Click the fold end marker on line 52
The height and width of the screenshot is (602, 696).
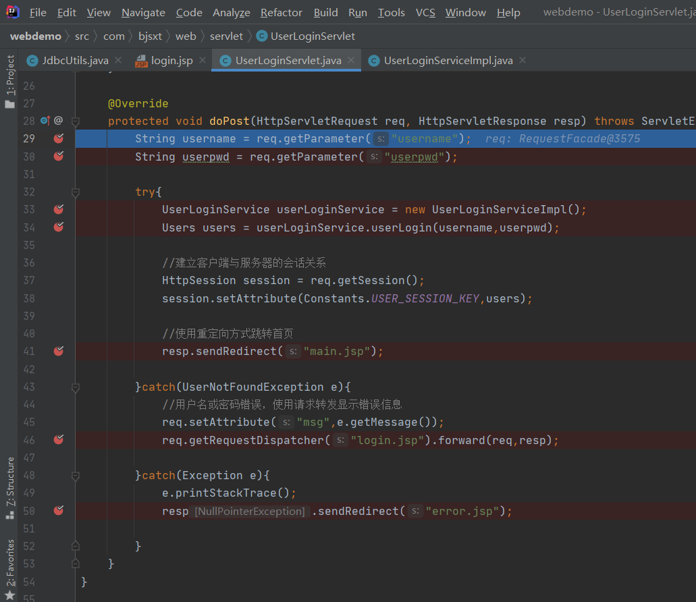point(76,546)
